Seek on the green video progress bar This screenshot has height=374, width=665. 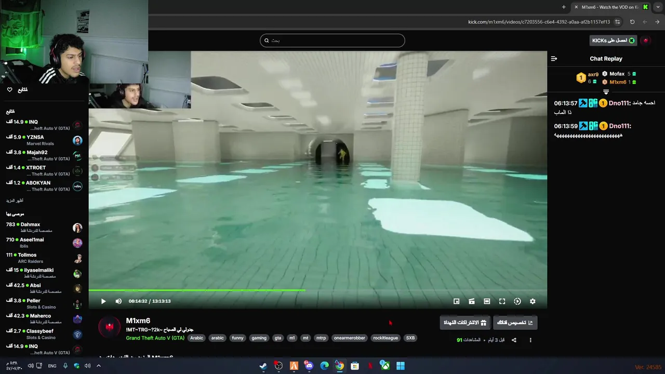point(318,290)
